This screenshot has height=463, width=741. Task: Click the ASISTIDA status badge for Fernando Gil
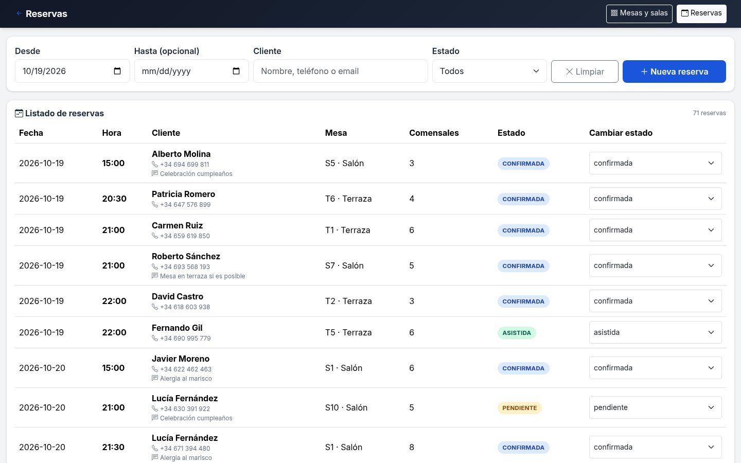[x=517, y=333]
